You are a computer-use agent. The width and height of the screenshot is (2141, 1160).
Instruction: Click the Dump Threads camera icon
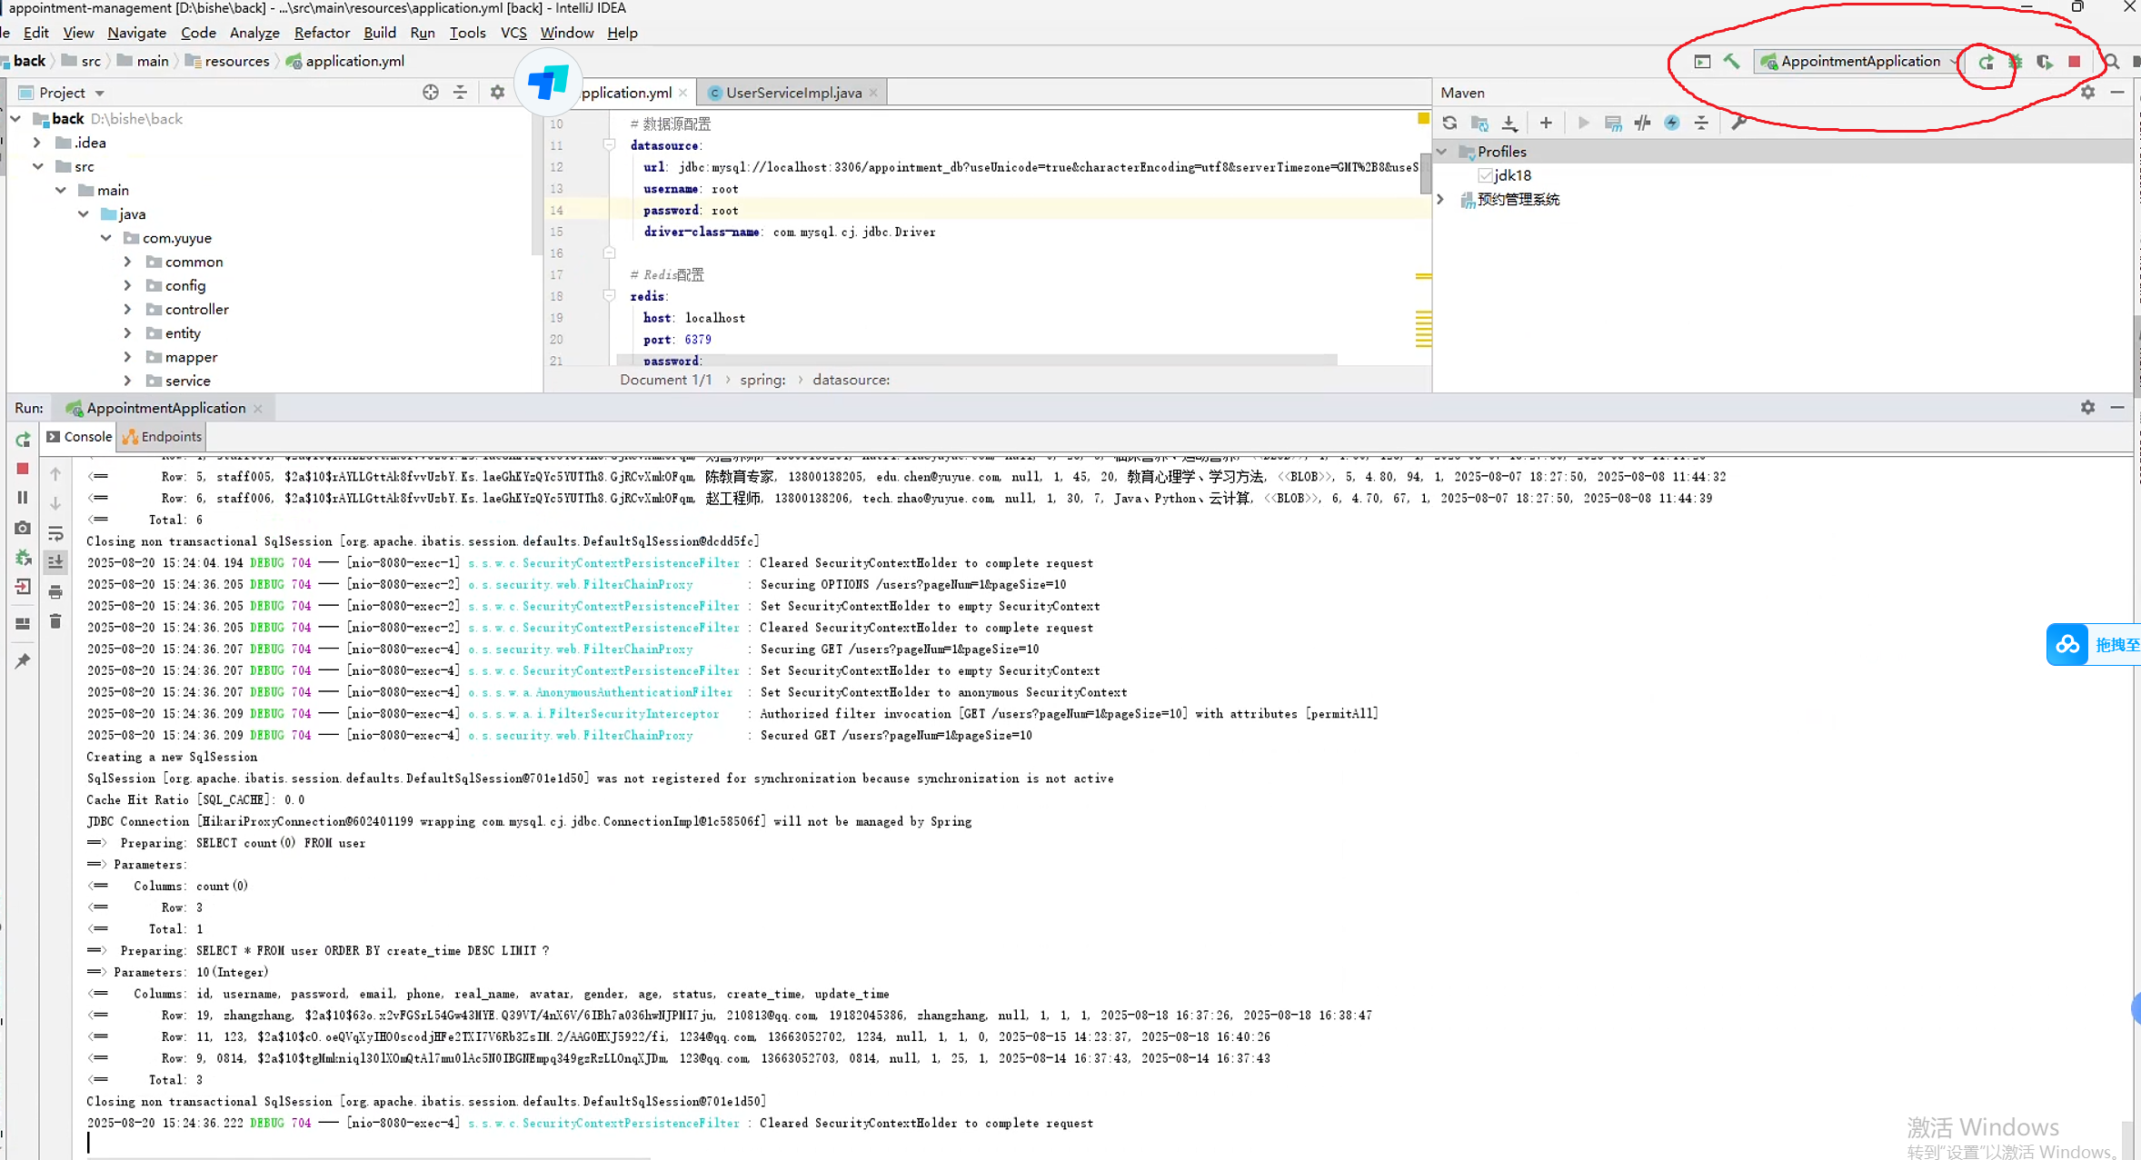tap(23, 528)
